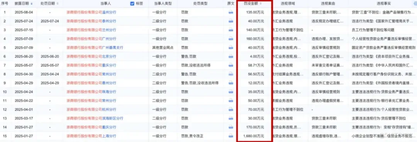Open original document icon for 温州分行 row
Screen dimensions: 417x142
click(231, 12)
